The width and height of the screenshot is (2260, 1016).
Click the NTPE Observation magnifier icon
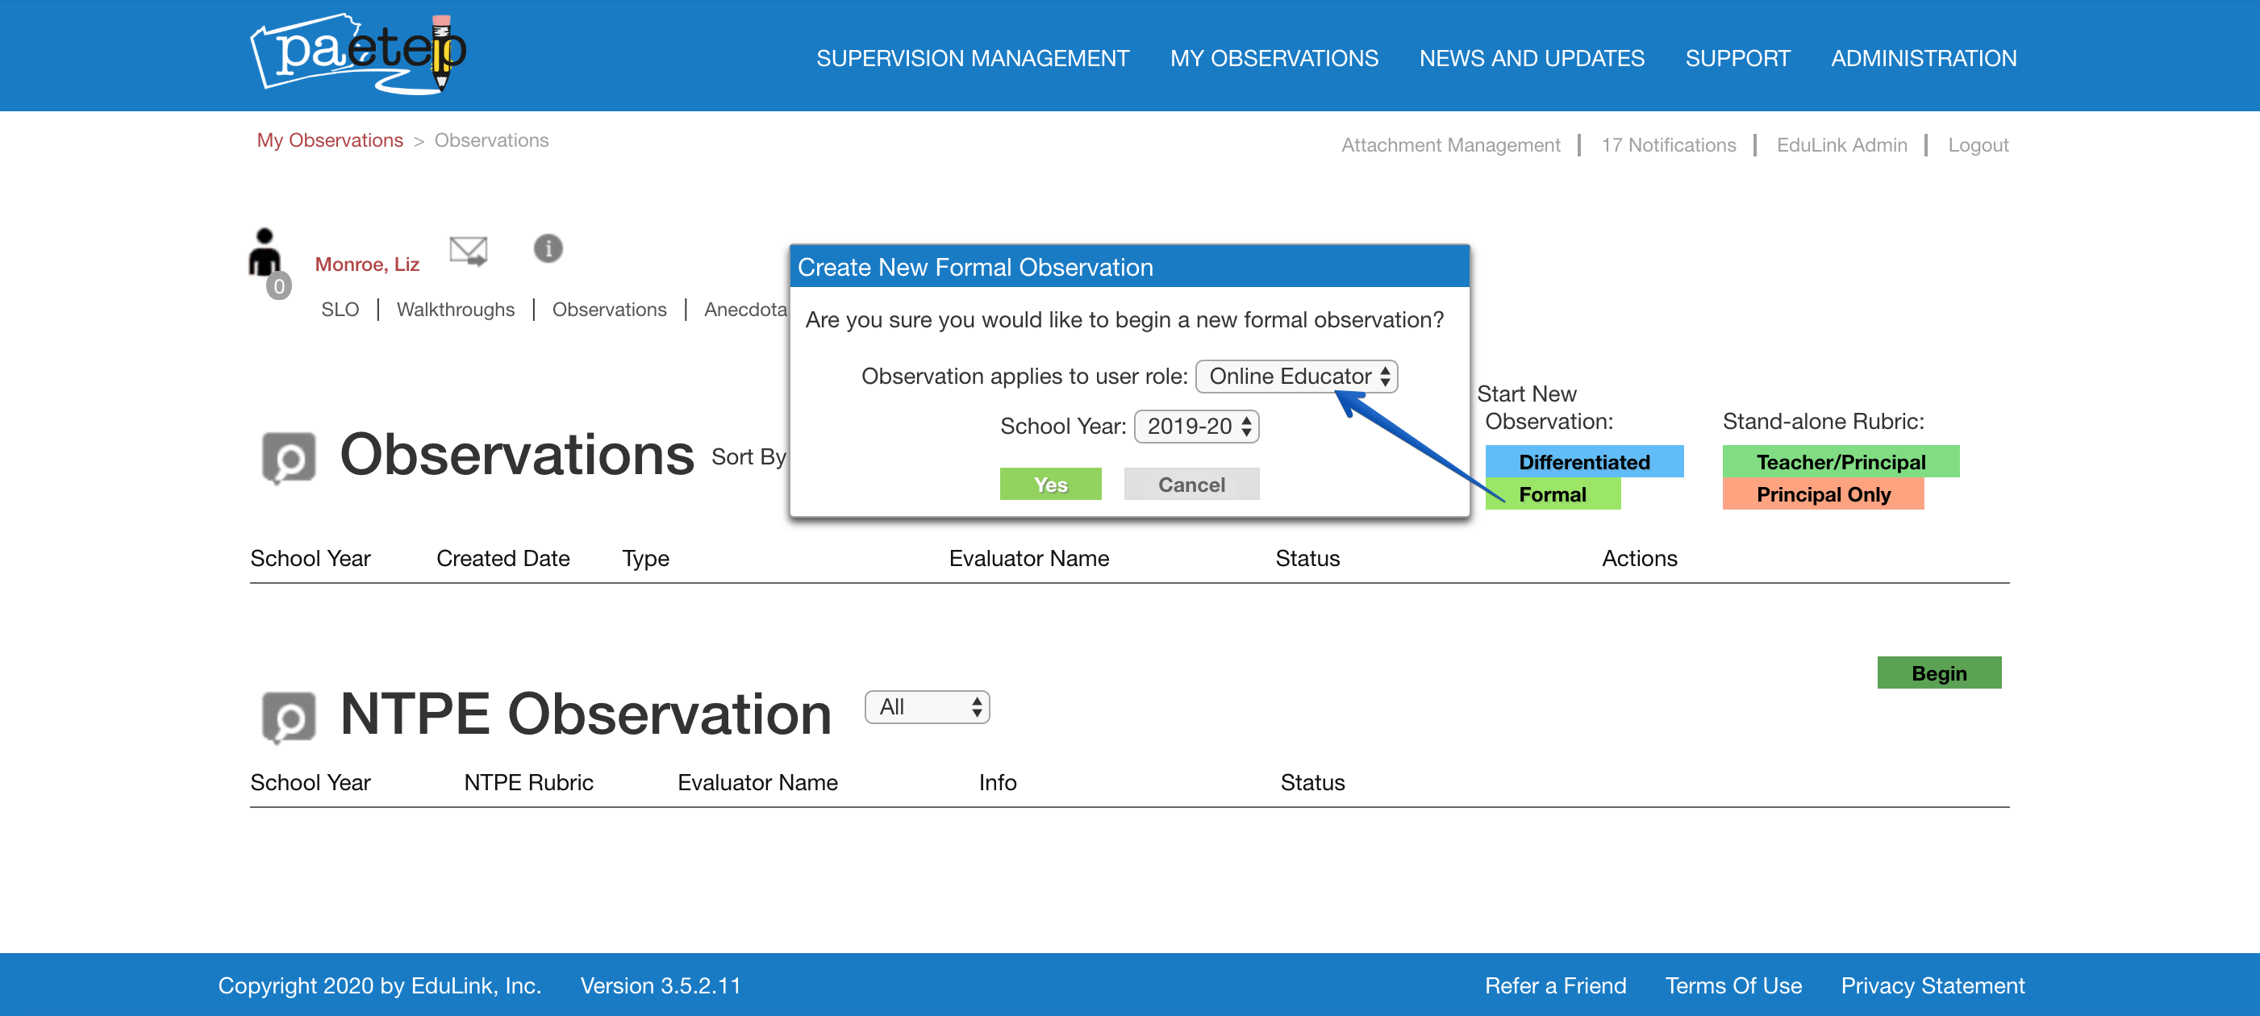[x=289, y=717]
